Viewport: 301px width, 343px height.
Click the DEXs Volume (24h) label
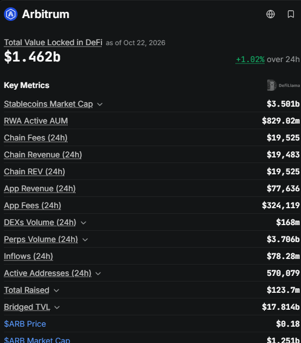point(40,222)
